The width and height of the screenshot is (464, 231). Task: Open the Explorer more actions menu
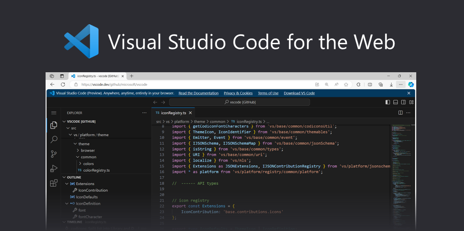coord(145,113)
